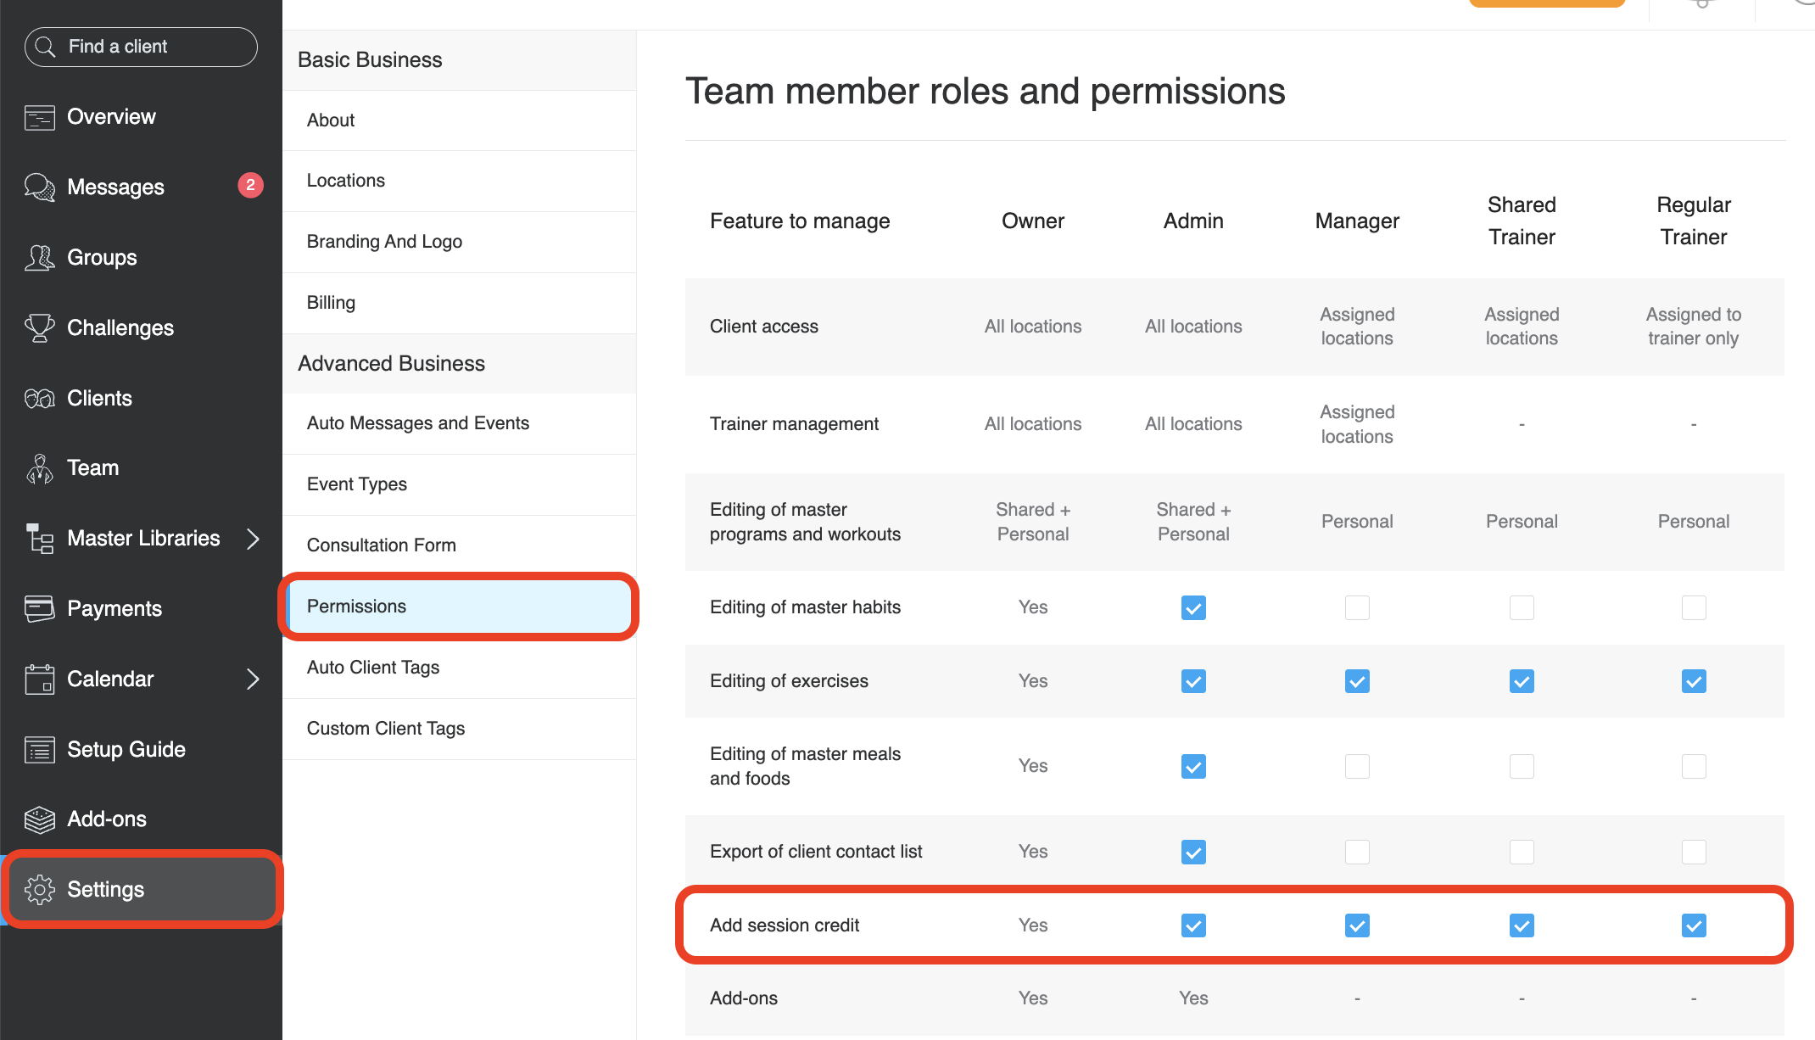Image resolution: width=1815 pixels, height=1040 pixels.
Task: Click the Add-ons stacked layers icon
Action: [39, 819]
